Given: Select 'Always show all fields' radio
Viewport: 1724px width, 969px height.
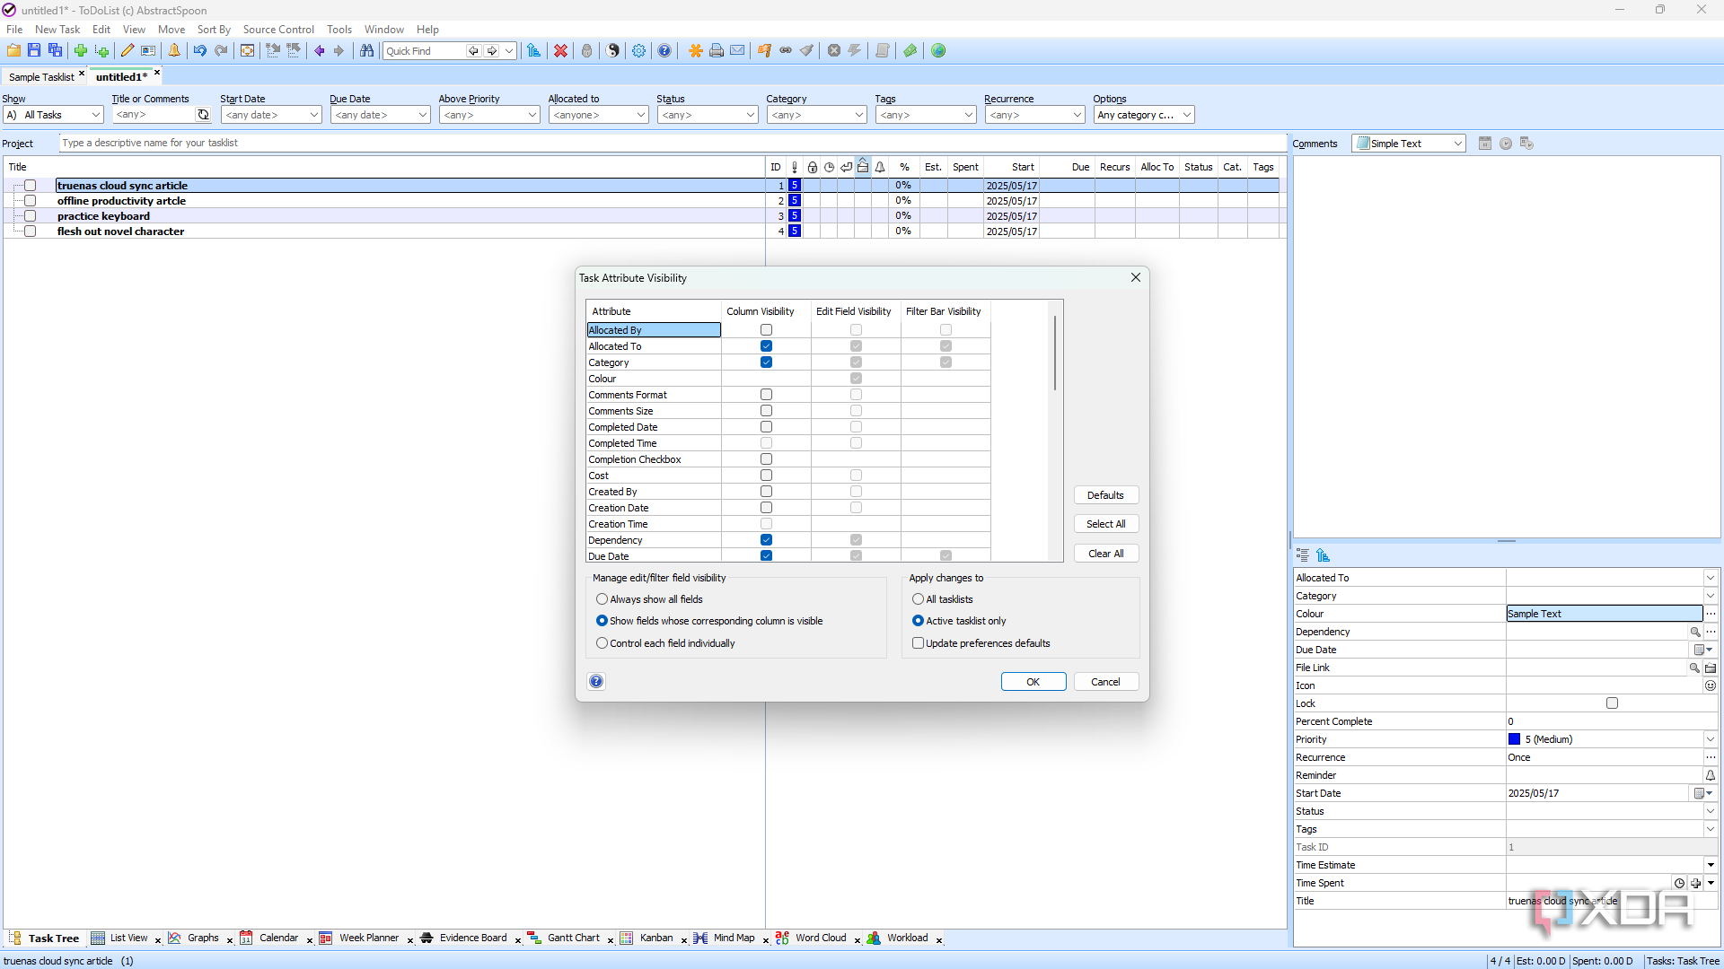Looking at the screenshot, I should (602, 599).
